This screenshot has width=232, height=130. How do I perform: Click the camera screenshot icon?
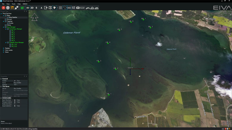[78, 8]
